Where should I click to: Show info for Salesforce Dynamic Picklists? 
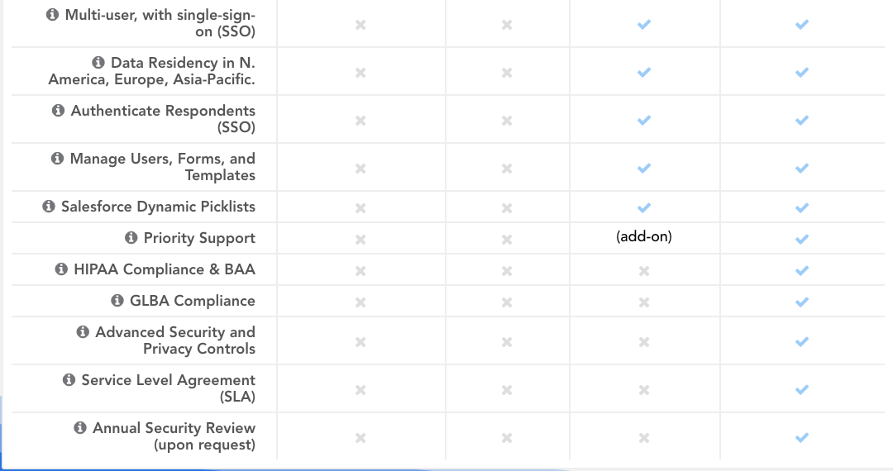tap(49, 207)
